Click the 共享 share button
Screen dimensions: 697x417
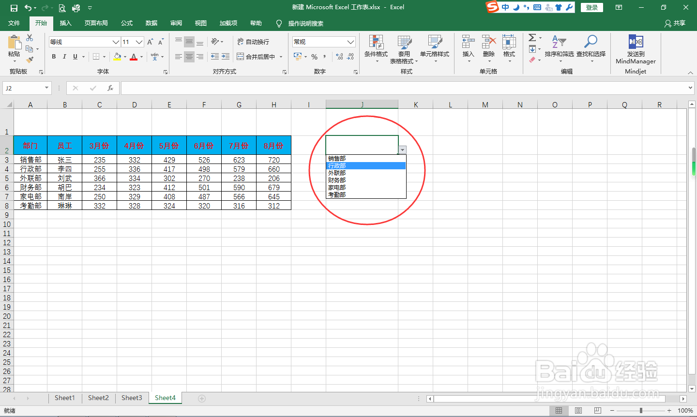coord(675,23)
